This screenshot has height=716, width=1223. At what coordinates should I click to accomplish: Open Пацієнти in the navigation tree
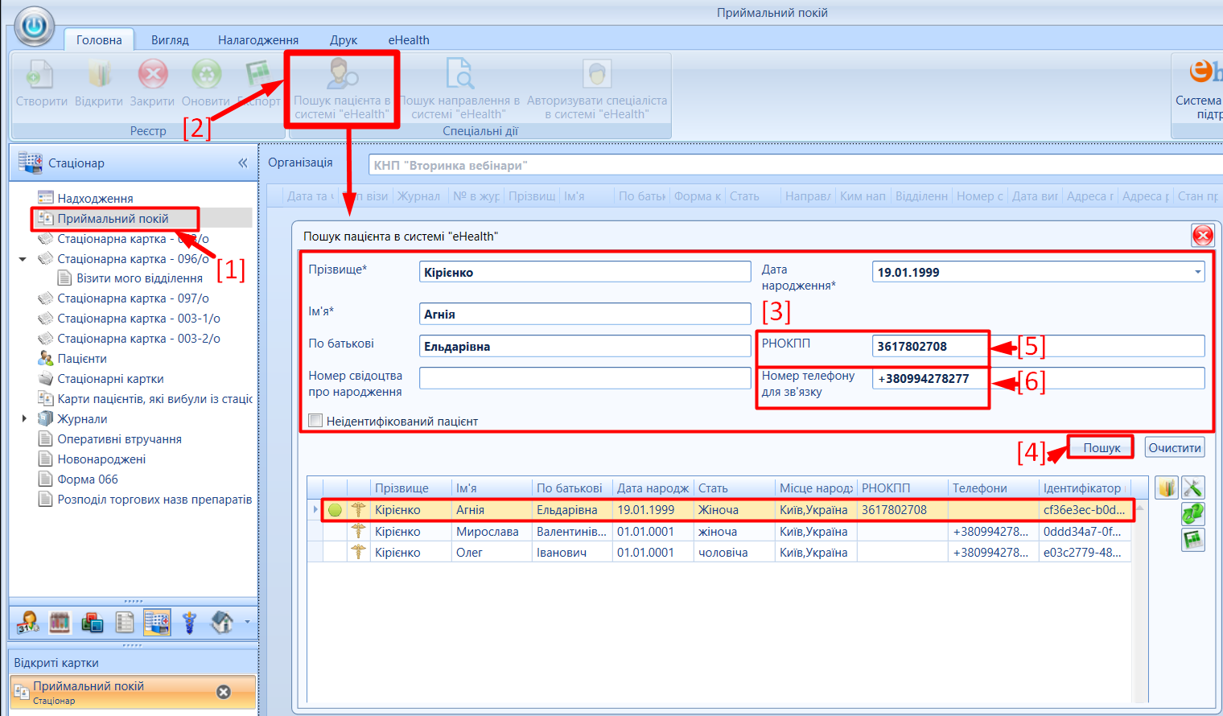click(81, 359)
